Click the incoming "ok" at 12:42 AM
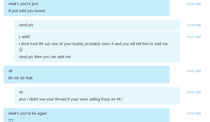Screen dimensions: 210x122 (x=10, y=71)
